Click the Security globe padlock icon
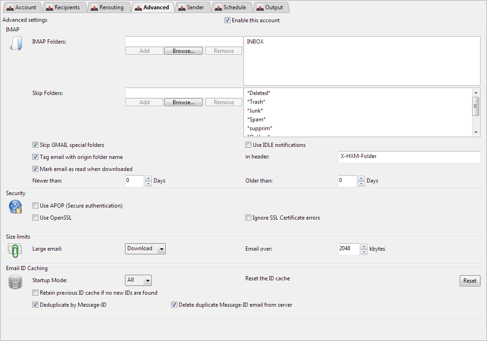487x341 pixels. coord(15,207)
